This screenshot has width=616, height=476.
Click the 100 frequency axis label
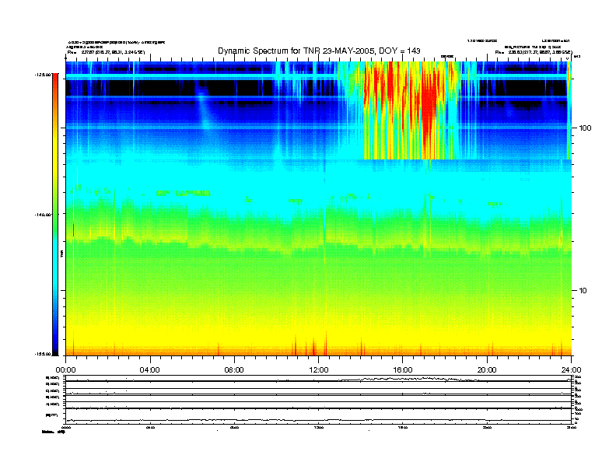pos(586,128)
